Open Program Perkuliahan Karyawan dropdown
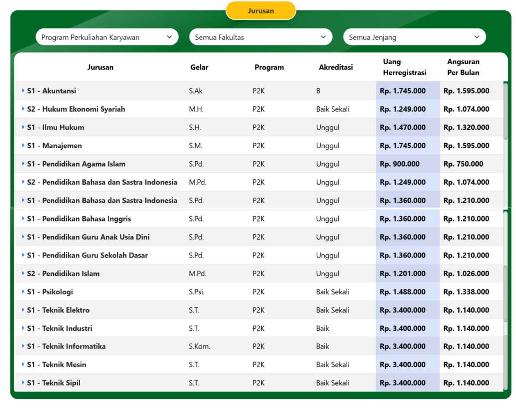The height and width of the screenshot is (409, 516). 107,37
